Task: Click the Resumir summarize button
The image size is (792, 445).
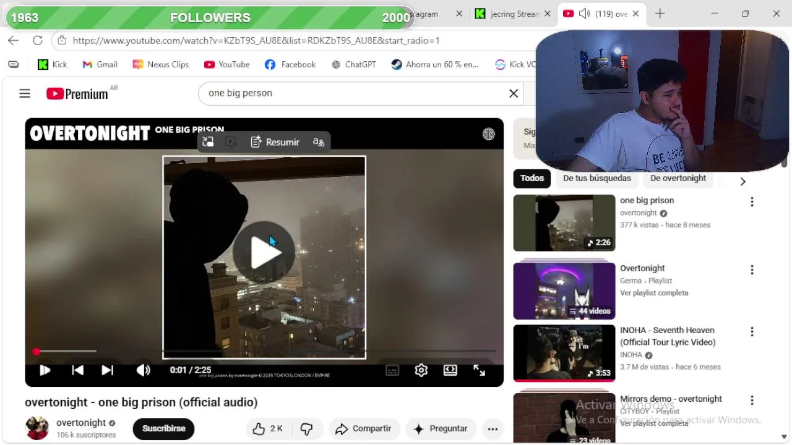Action: point(275,142)
